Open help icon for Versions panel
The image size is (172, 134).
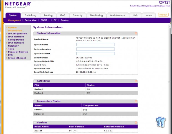[x=136, y=122]
